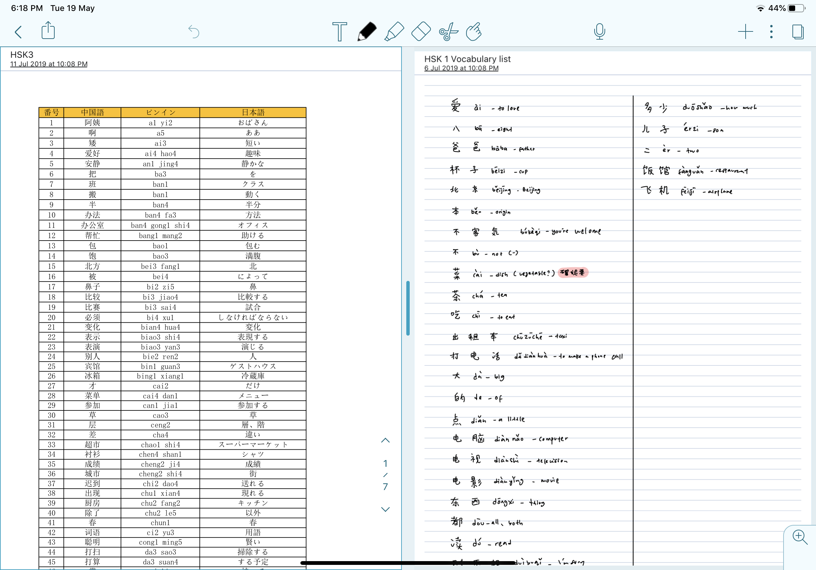Select the finger hand tool
This screenshot has width=816, height=570.
(x=474, y=31)
